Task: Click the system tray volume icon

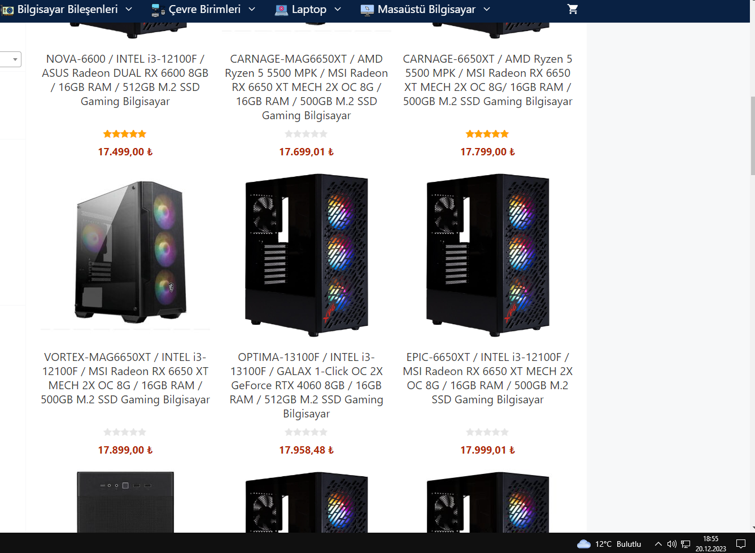Action: click(x=671, y=544)
